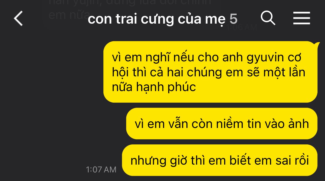
Task: Open the hamburger chat menu
Action: pyautogui.click(x=302, y=18)
